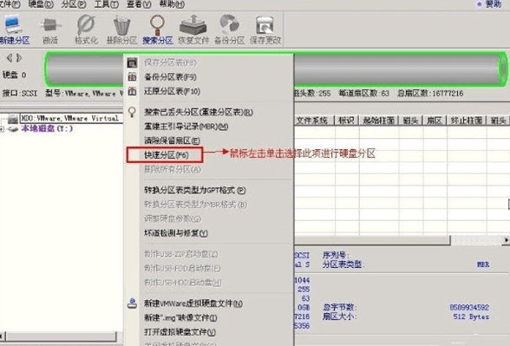Go to previous disk with left arrow
This screenshot has width=510, height=346.
(x=10, y=58)
